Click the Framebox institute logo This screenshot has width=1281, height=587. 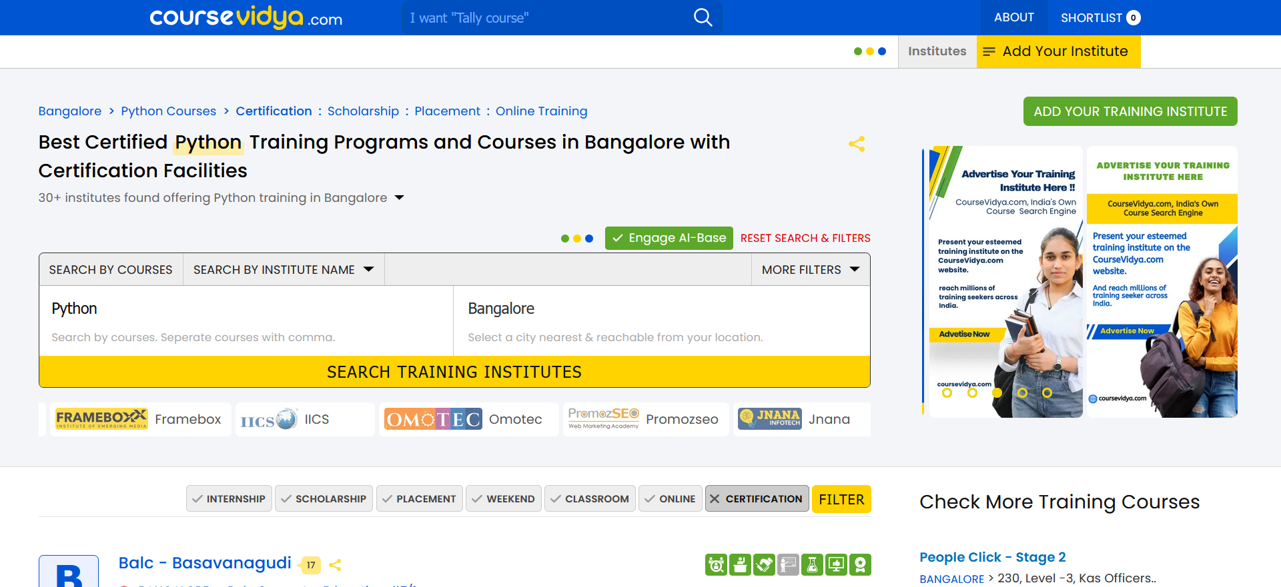[101, 419]
